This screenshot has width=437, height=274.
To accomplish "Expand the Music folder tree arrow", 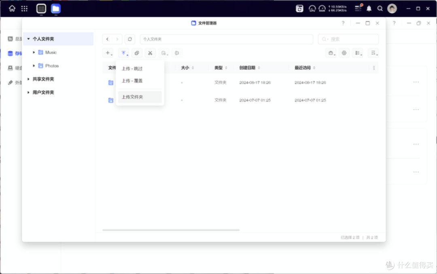I will point(34,52).
